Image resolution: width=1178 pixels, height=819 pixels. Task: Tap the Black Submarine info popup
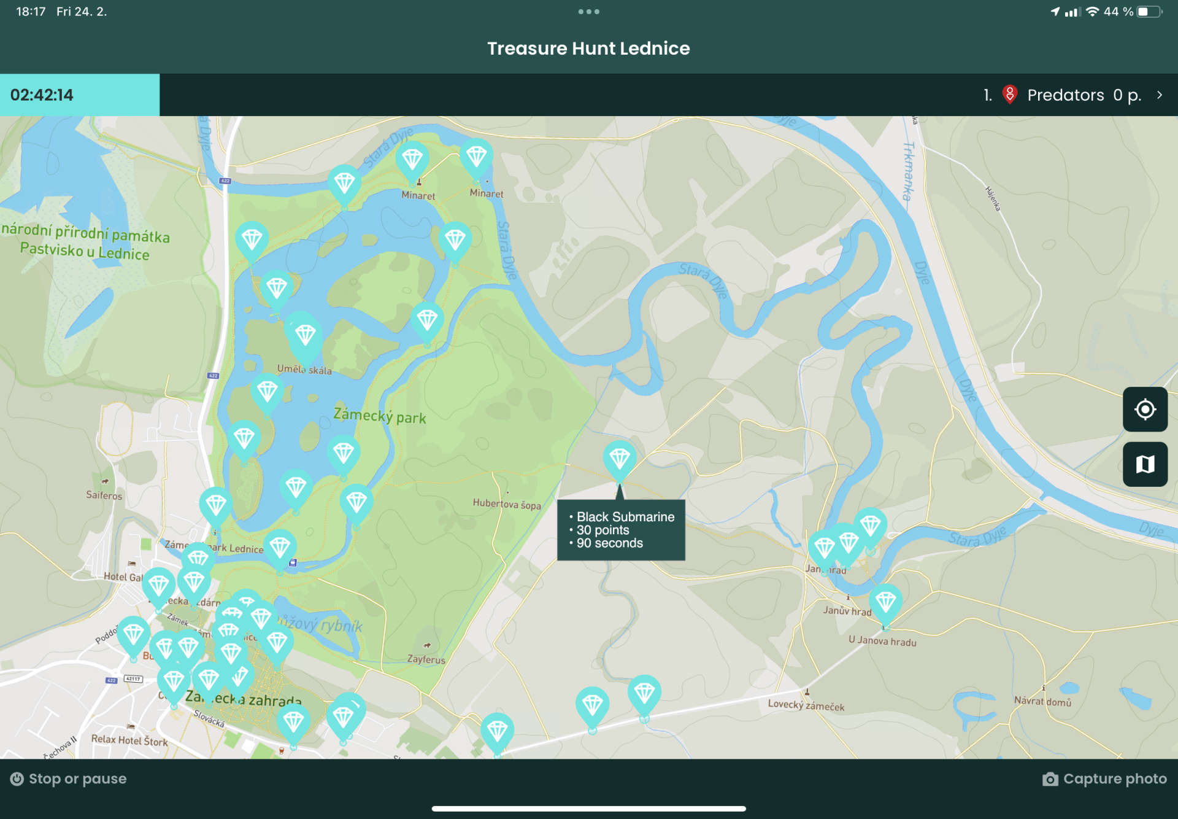coord(621,530)
